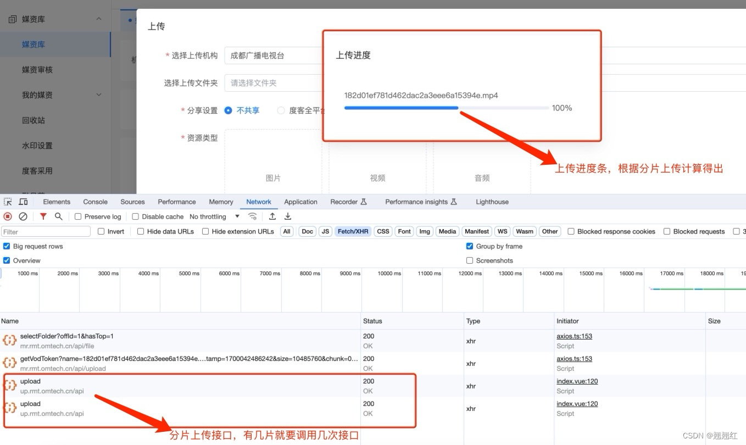Sort requests by Status column
746x445 pixels.
412,321
